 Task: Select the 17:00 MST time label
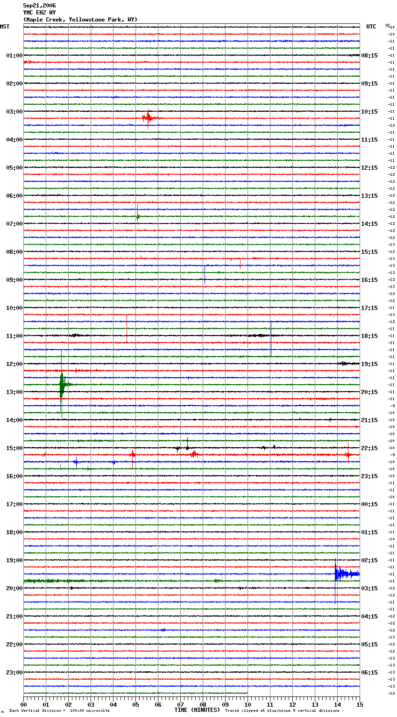14,504
